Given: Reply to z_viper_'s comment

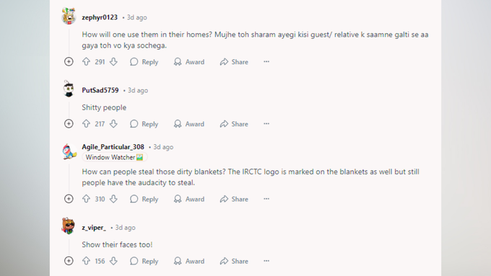Looking at the screenshot, I should click(144, 262).
